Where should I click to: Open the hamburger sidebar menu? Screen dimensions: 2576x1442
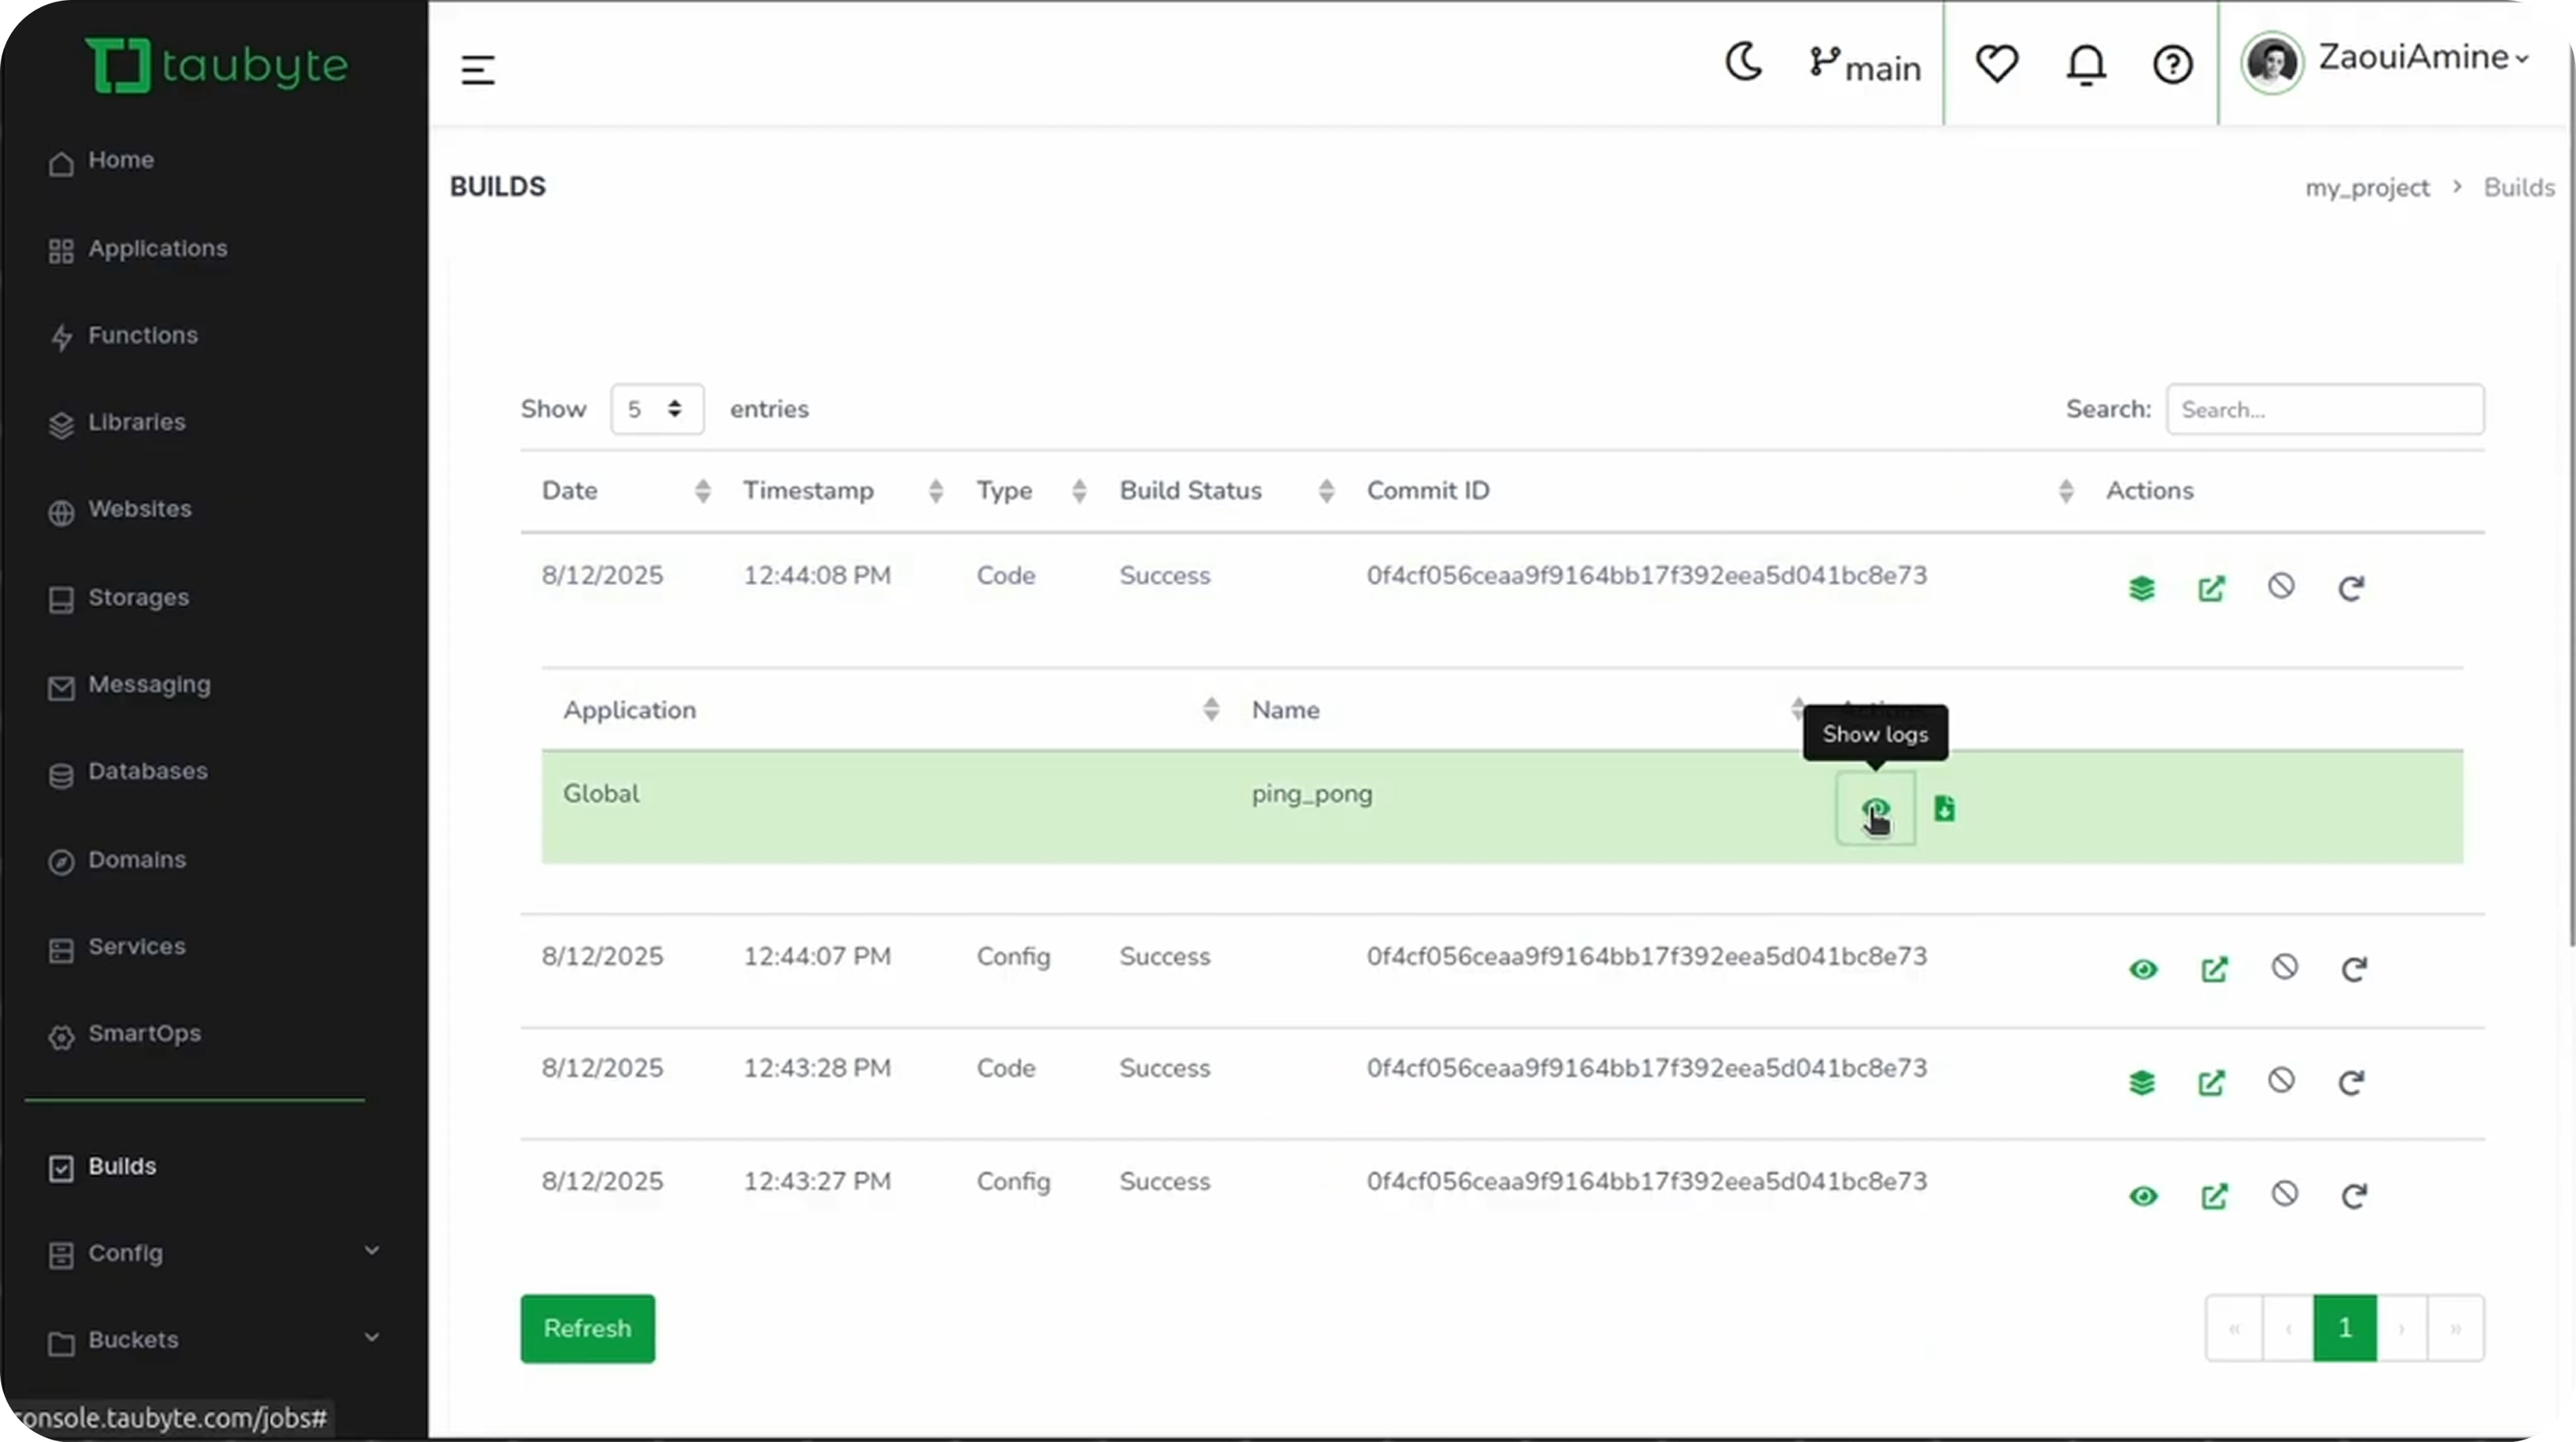(x=477, y=69)
